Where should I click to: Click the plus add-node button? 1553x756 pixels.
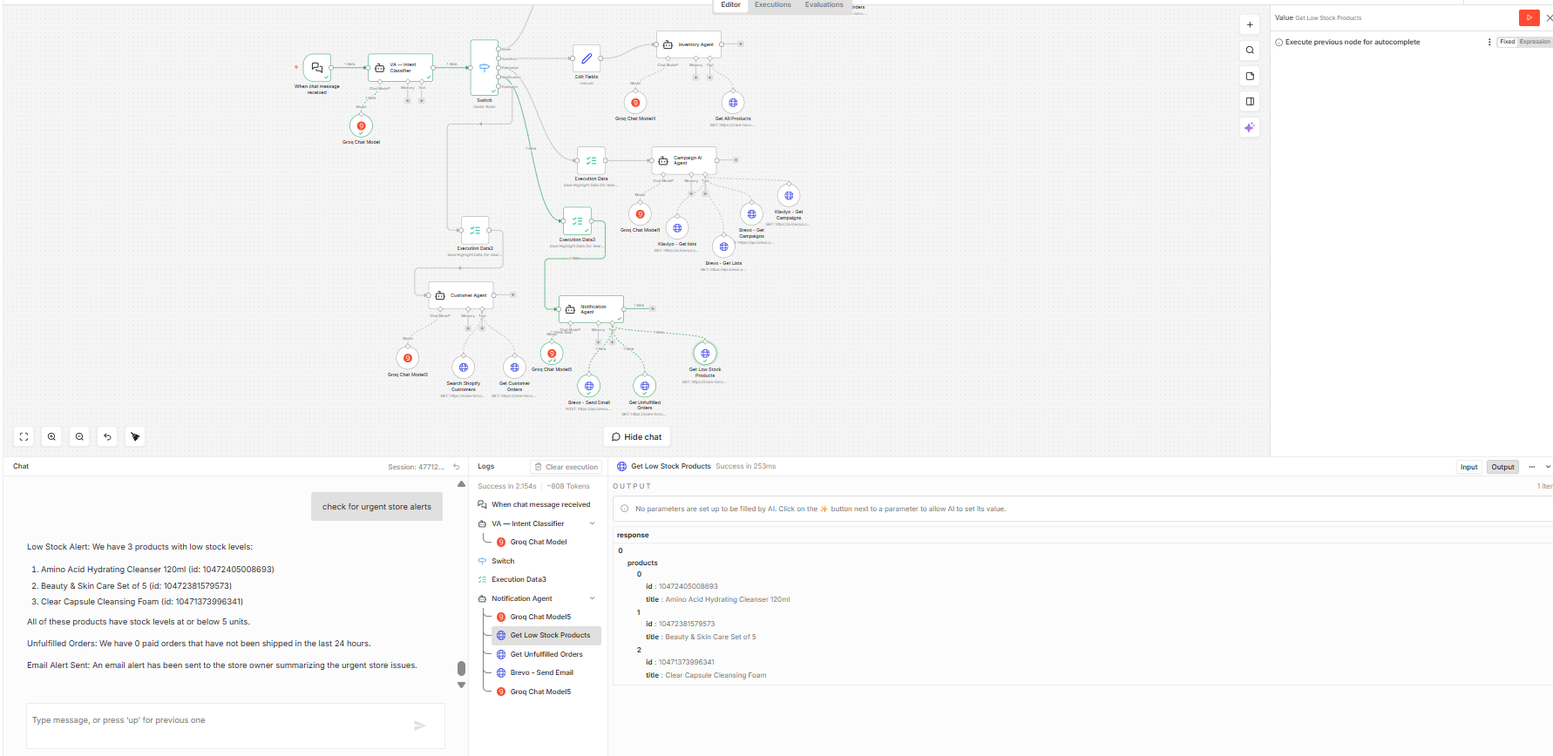[1250, 24]
